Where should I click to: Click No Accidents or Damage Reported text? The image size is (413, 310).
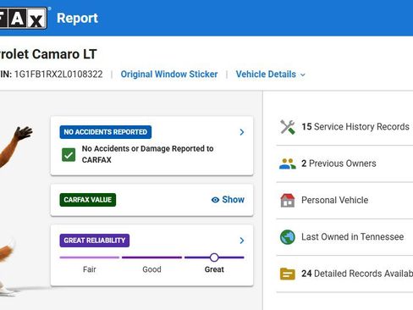tap(147, 154)
